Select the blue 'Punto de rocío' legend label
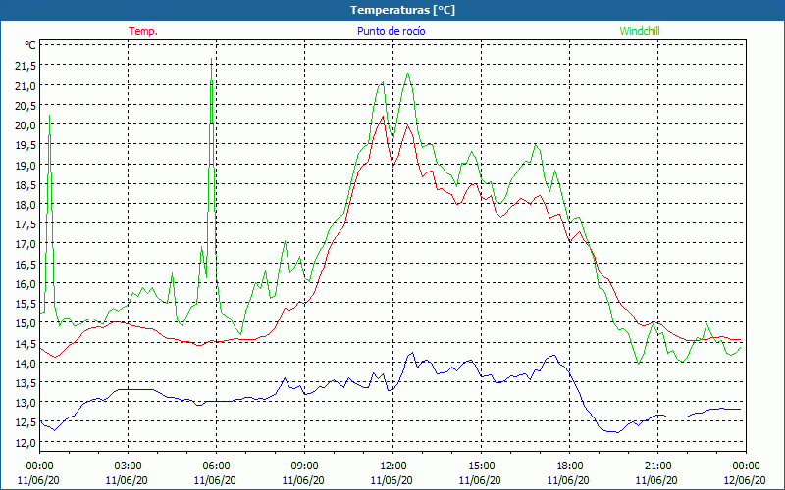This screenshot has width=785, height=490. tap(391, 31)
